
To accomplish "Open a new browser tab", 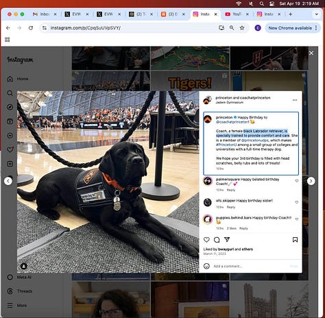I will [x=290, y=14].
